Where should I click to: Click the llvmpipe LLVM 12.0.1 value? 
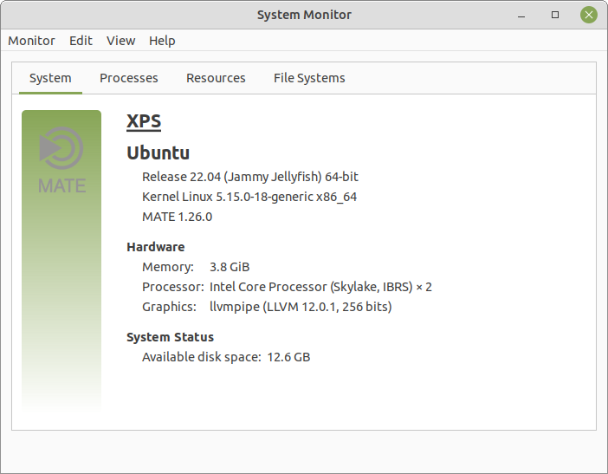click(x=301, y=307)
